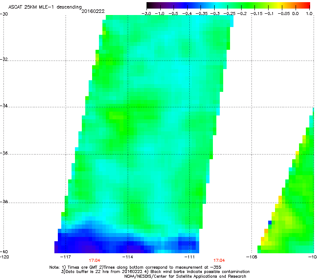Viewport: 317px width, 279px height.
Task: Click latitude label -34 on the axis
Action: 4,106
